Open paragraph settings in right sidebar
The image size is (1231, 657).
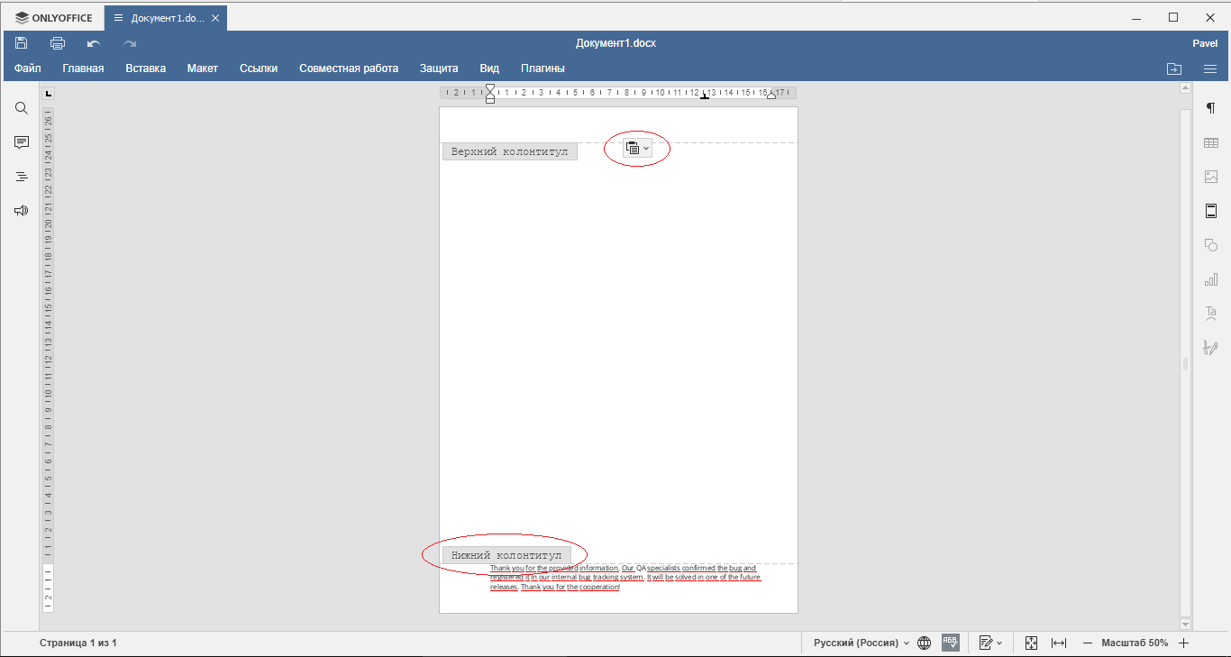(x=1211, y=108)
